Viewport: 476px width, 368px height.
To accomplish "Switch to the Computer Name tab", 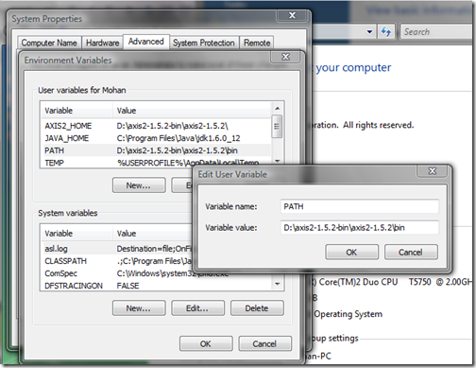I will [x=49, y=43].
